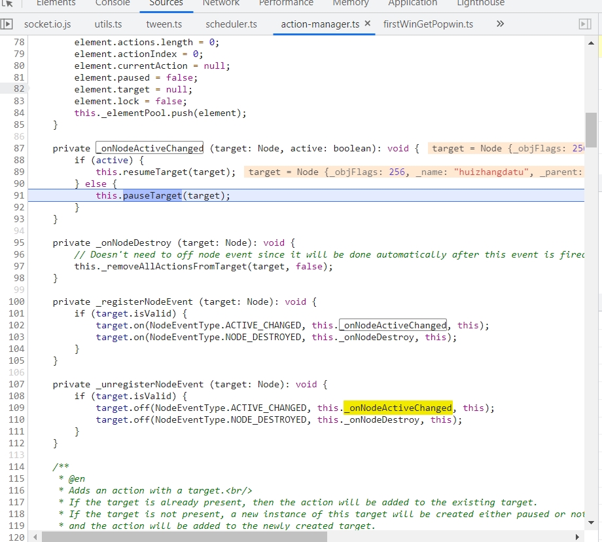Image resolution: width=602 pixels, height=542 pixels.
Task: Click _onNodeActiveChanged in the line 87 declaration
Action: click(149, 148)
